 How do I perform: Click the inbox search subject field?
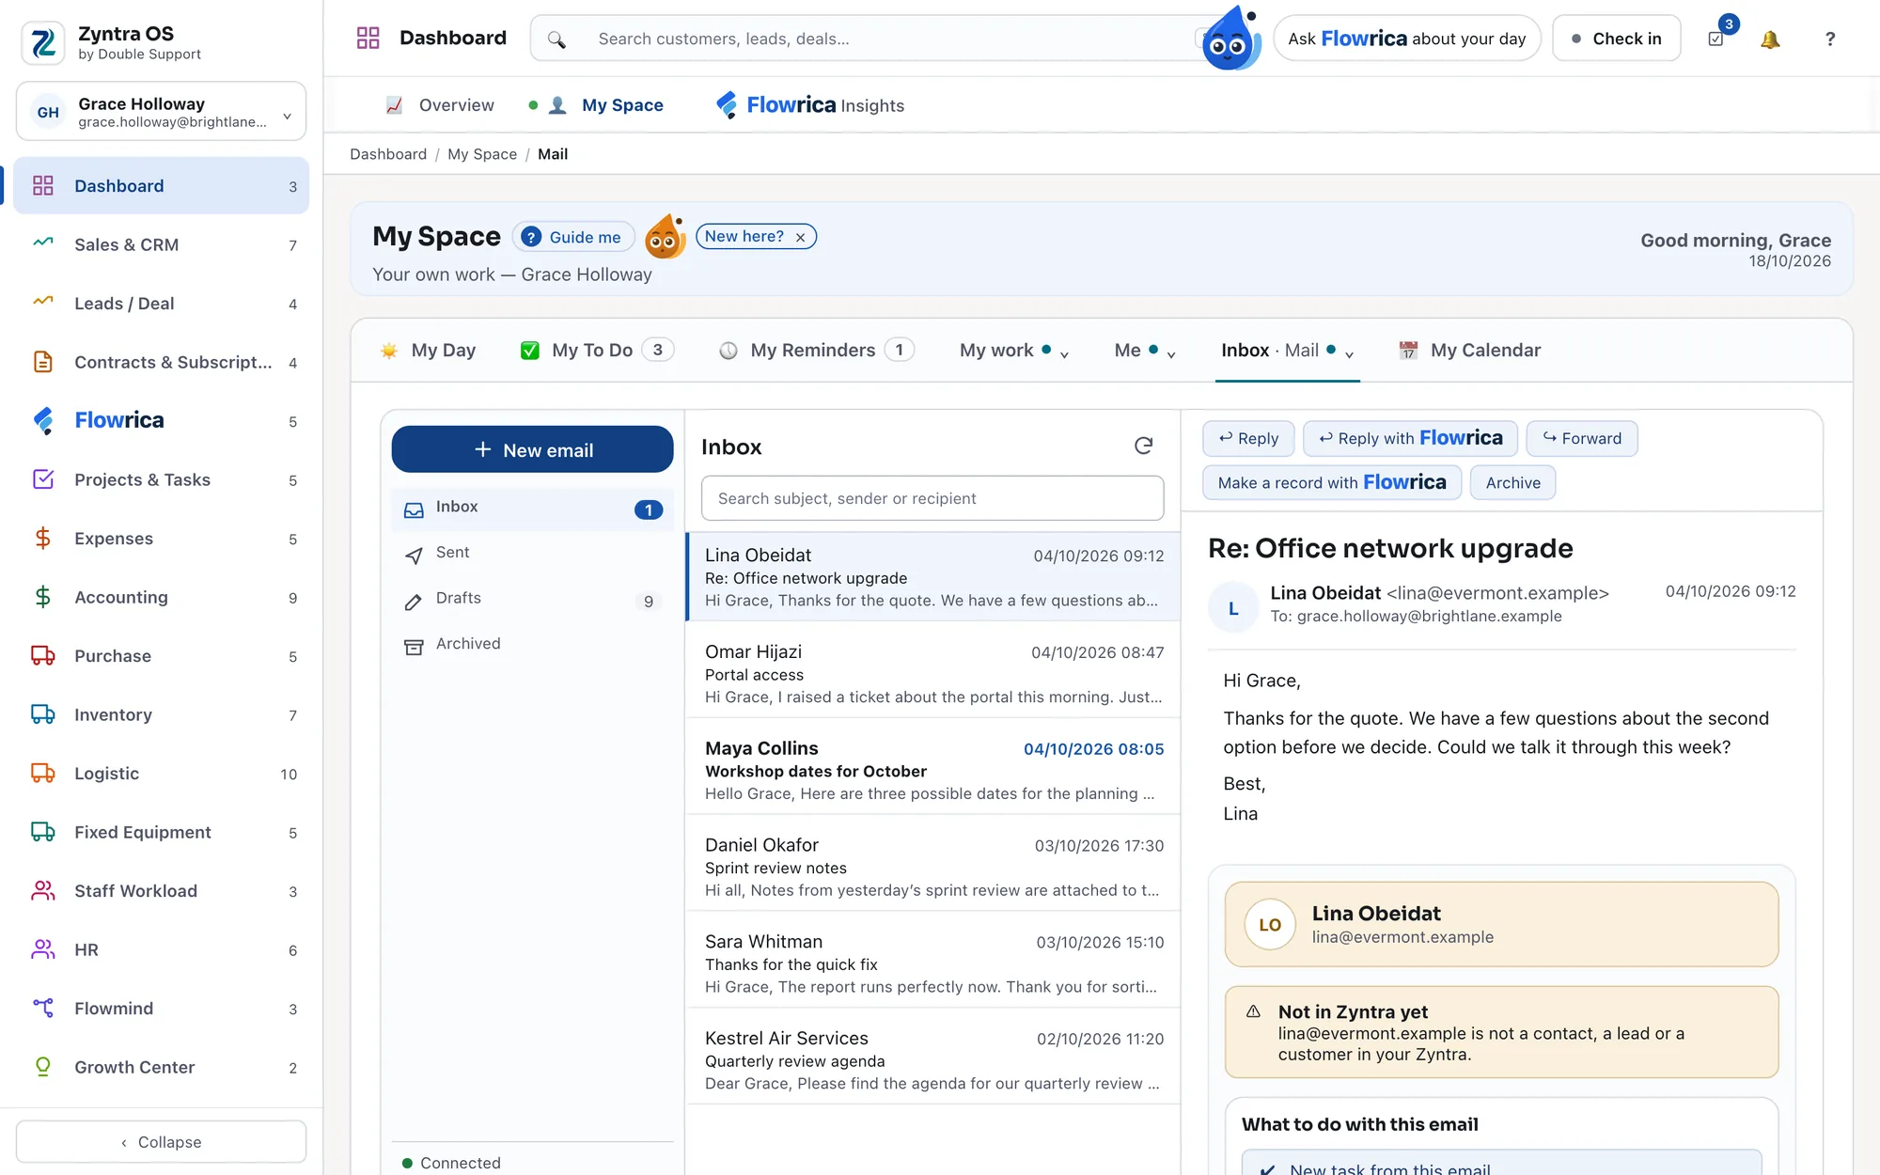932,498
